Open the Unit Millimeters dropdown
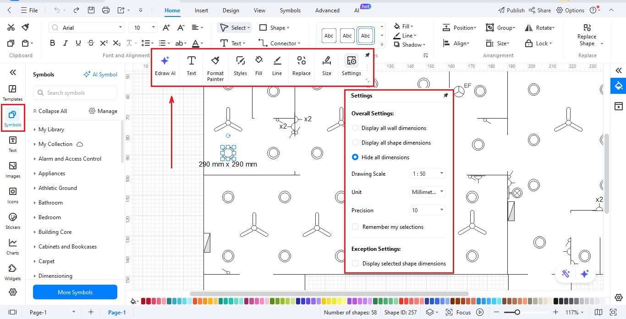Image resolution: width=626 pixels, height=319 pixels. pos(427,192)
